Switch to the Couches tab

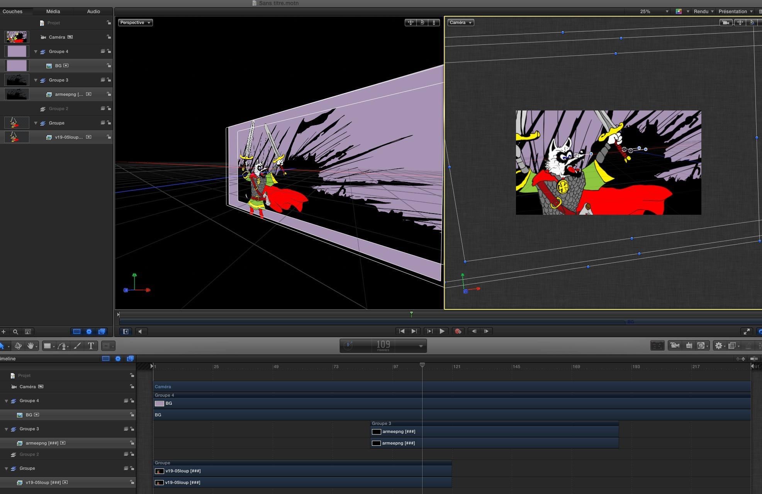tap(12, 11)
